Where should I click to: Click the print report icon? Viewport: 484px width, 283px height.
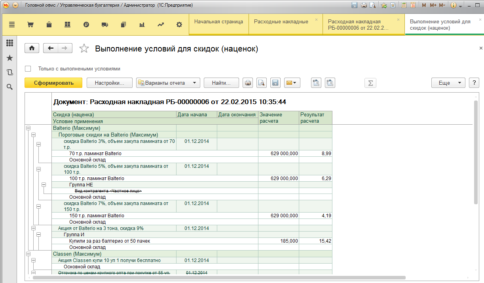click(248, 83)
